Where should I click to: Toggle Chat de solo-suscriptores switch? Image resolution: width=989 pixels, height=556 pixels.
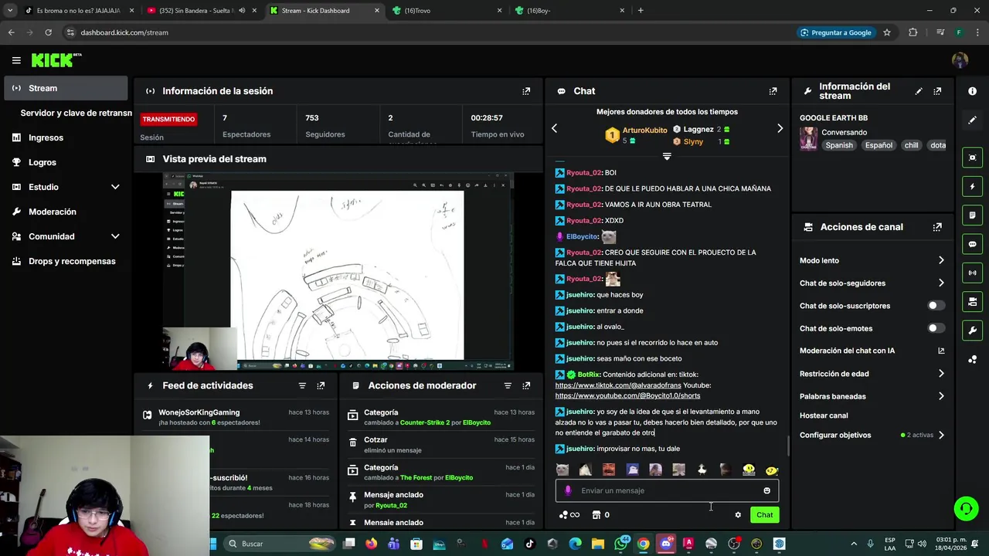[936, 306]
